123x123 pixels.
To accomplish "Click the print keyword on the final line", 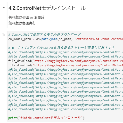I will pos(13,118).
